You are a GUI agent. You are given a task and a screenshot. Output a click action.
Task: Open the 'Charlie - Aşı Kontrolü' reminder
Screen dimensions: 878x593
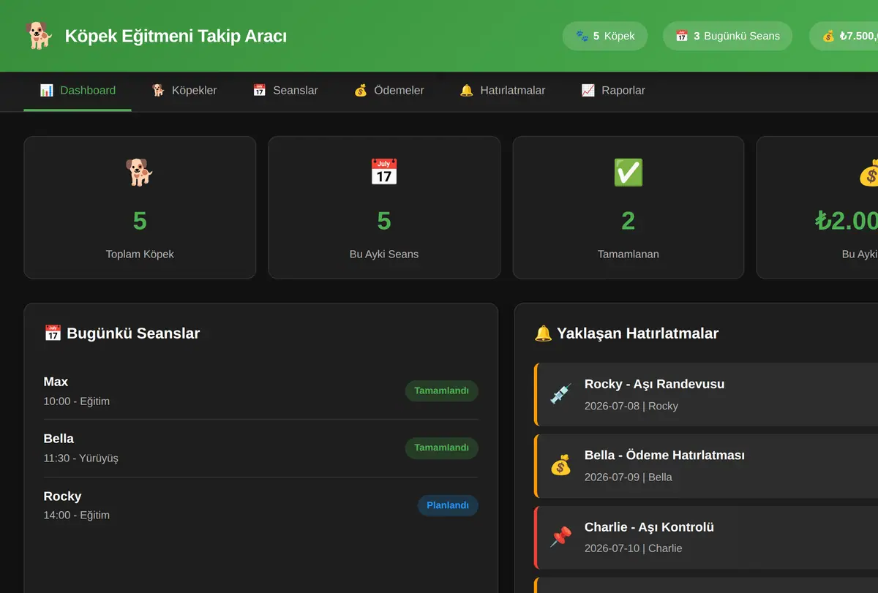707,537
